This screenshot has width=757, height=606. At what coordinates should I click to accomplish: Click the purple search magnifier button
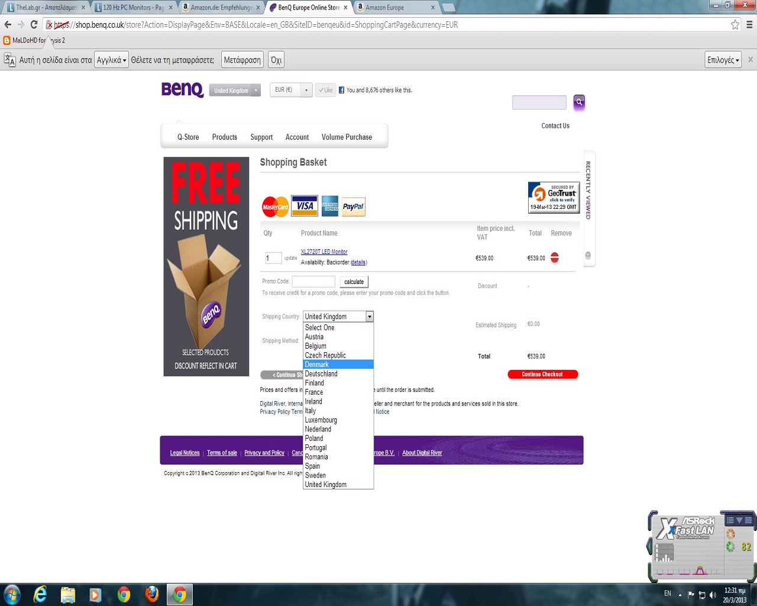[x=579, y=102]
